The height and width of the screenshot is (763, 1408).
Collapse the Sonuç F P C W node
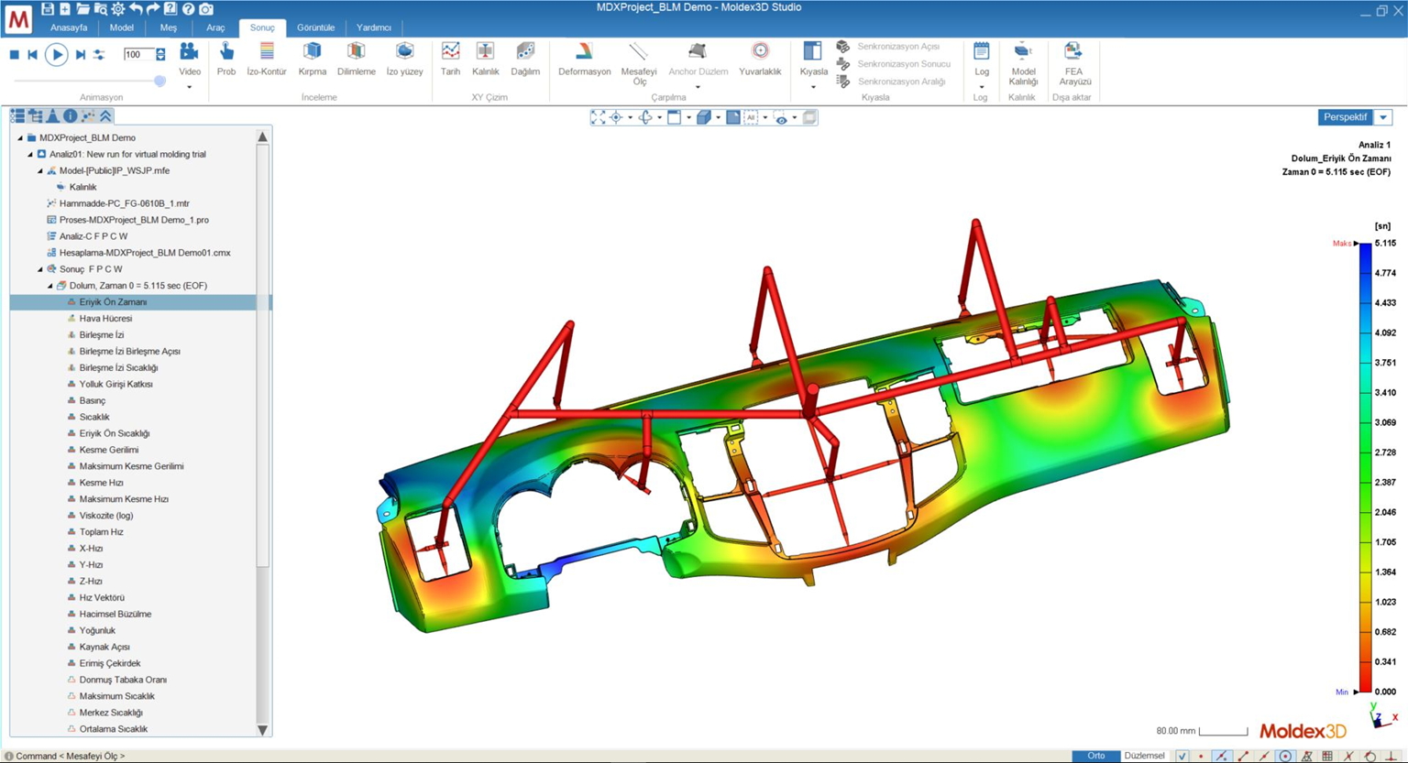click(x=40, y=269)
